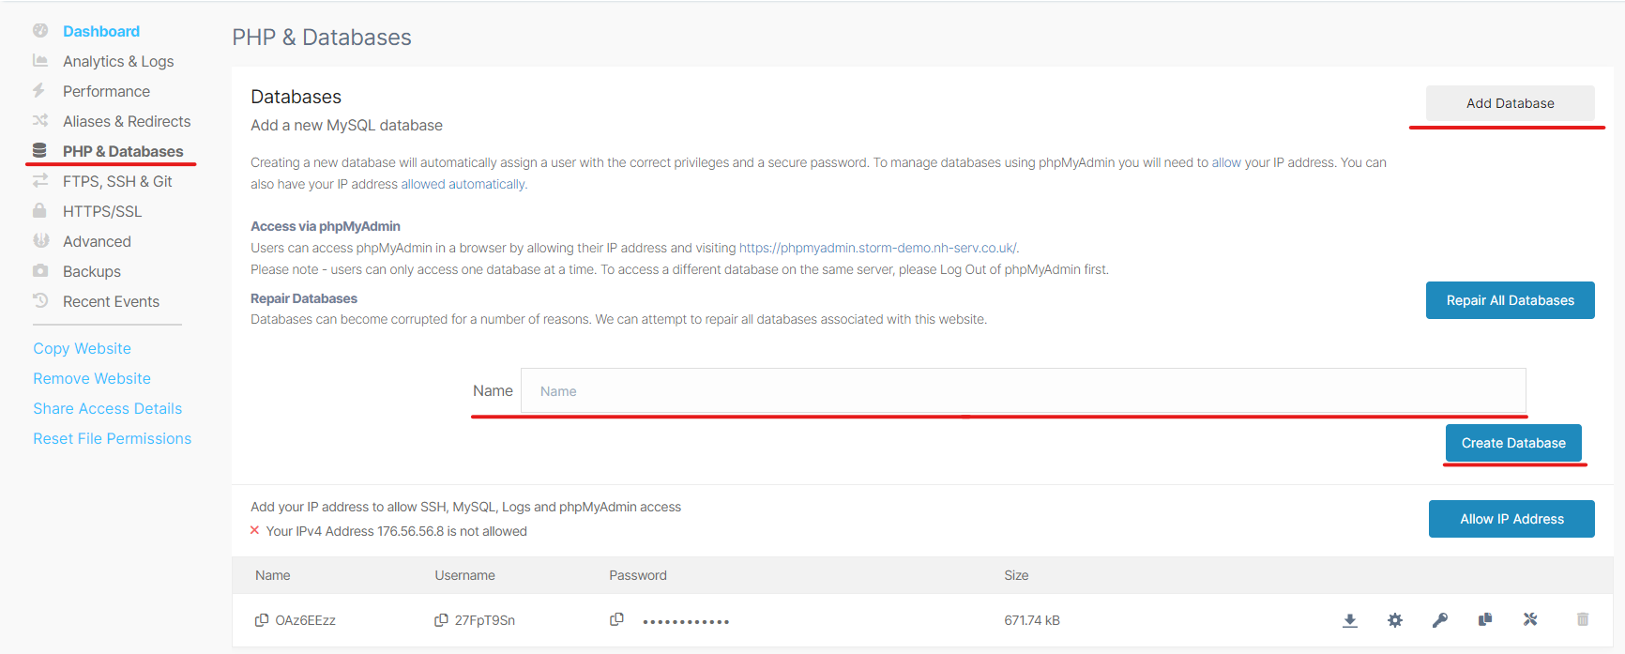Duplicate OAz6EEzz database using the clone icon

tap(1485, 619)
